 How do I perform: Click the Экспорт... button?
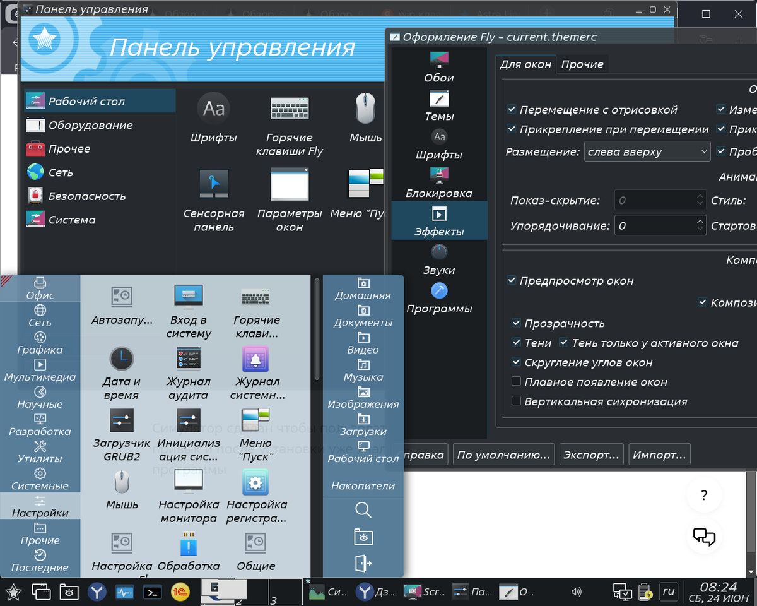(591, 454)
